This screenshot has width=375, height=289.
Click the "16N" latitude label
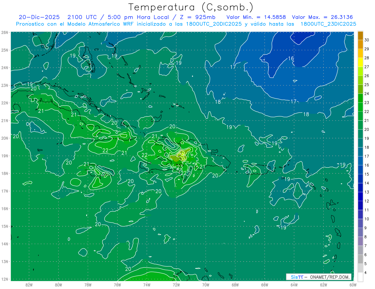5,209
